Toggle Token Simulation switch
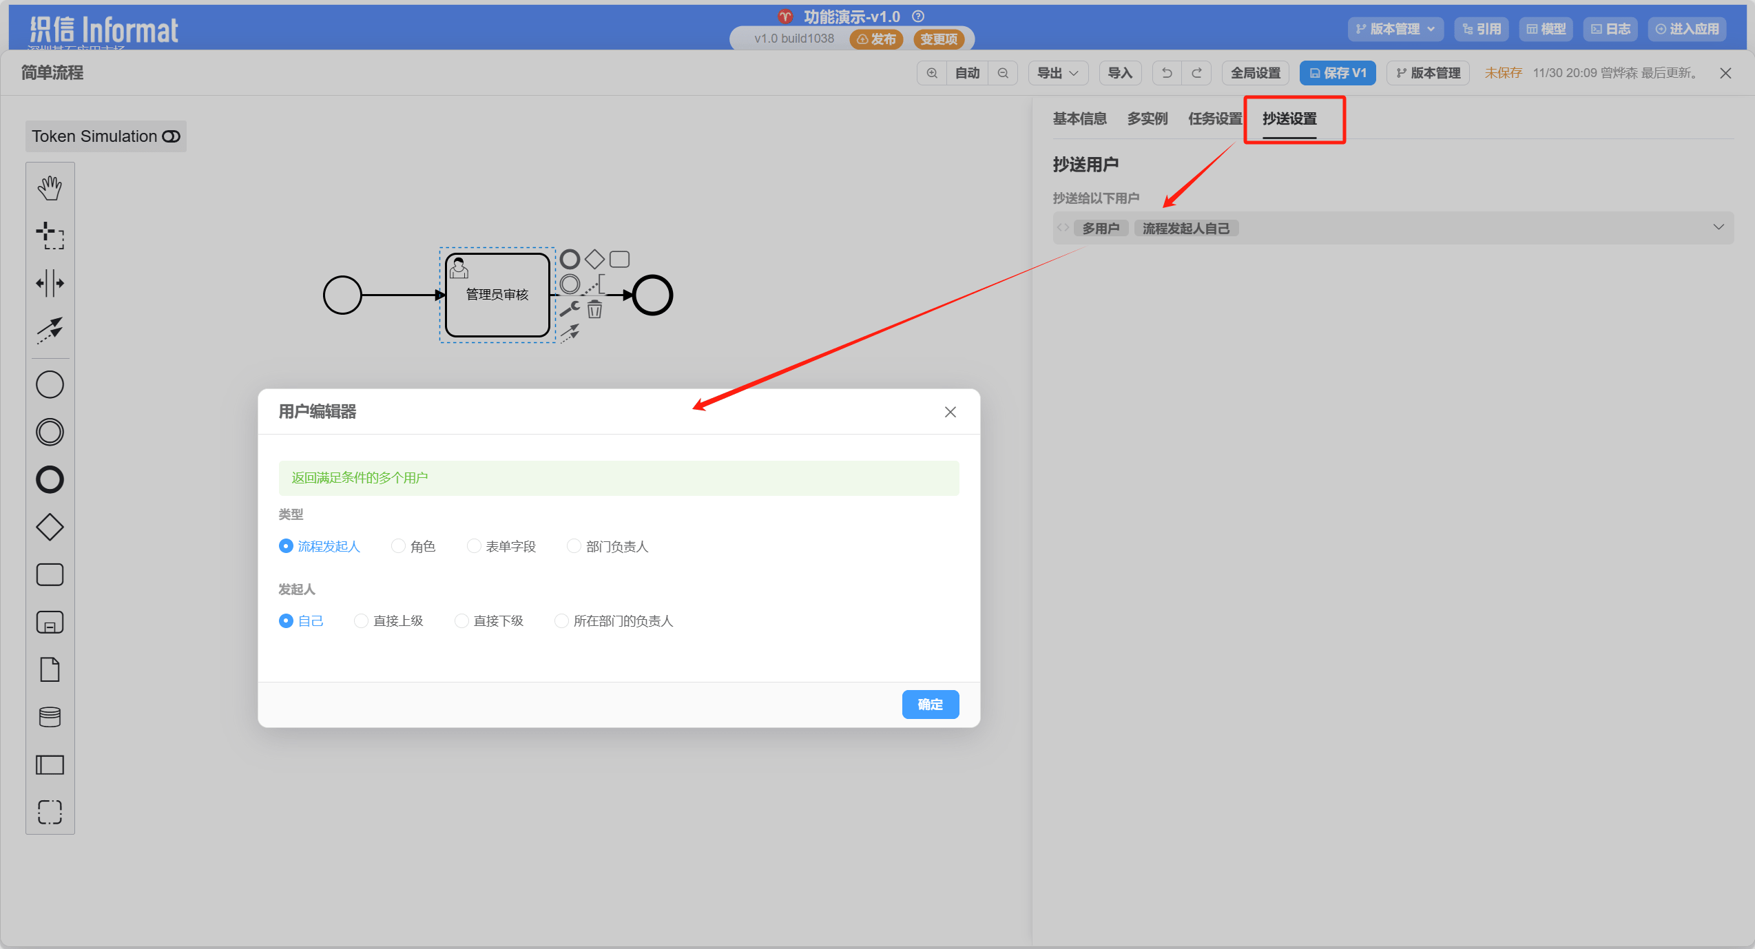The width and height of the screenshot is (1755, 949). click(171, 136)
